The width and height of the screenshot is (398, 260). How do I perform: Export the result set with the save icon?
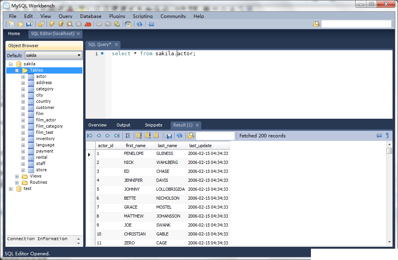coord(168,136)
